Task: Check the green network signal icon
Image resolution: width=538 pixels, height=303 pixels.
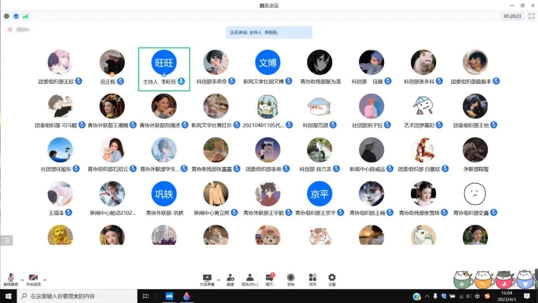Action: pyautogui.click(x=25, y=16)
